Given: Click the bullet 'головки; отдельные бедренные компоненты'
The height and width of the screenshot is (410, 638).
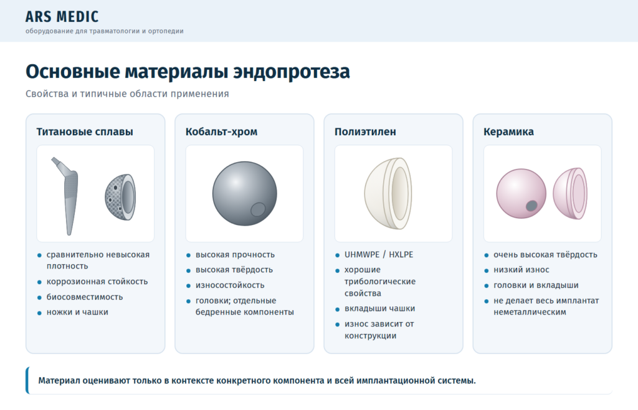Looking at the screenshot, I should [x=244, y=307].
